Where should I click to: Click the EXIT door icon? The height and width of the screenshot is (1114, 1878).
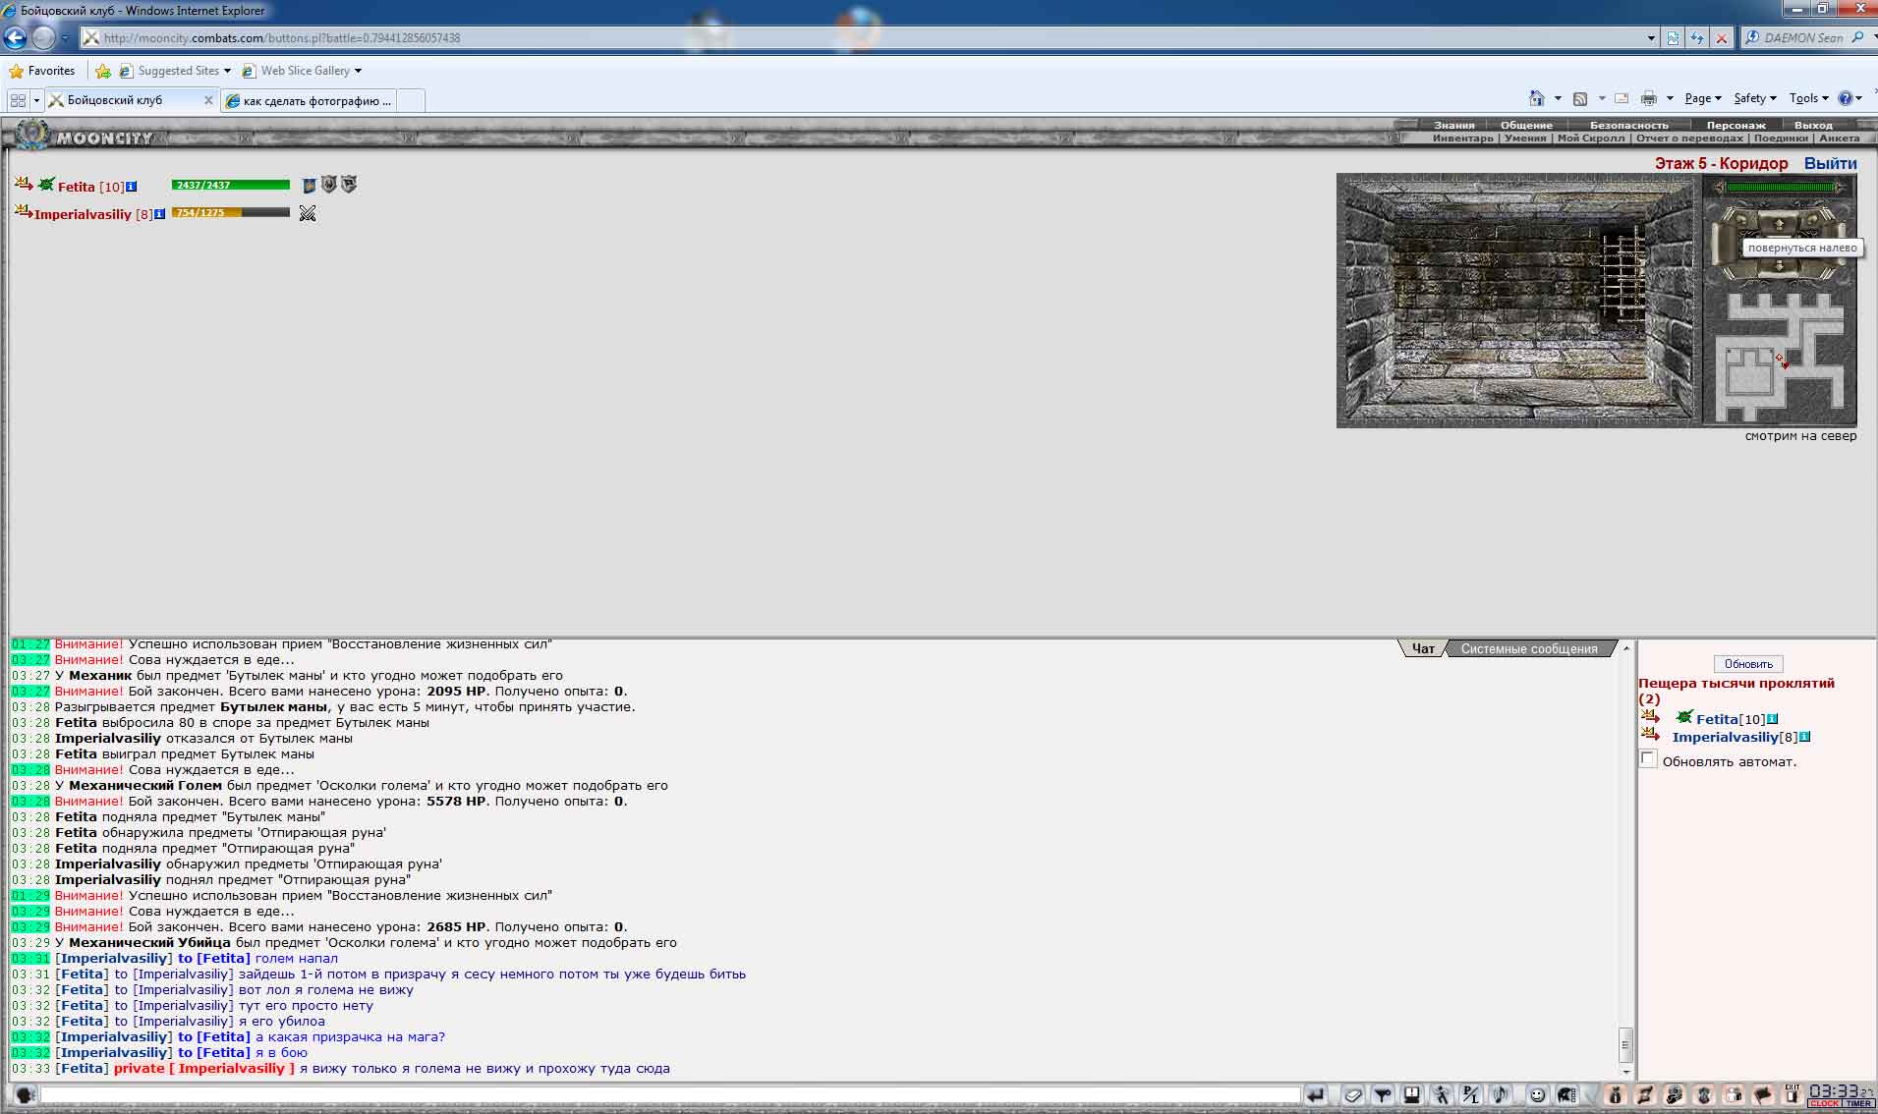click(x=1793, y=1095)
